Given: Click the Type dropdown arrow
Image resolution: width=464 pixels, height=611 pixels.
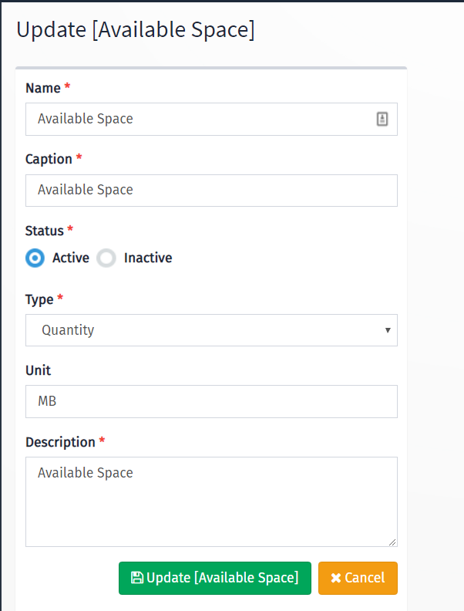Looking at the screenshot, I should 388,330.
